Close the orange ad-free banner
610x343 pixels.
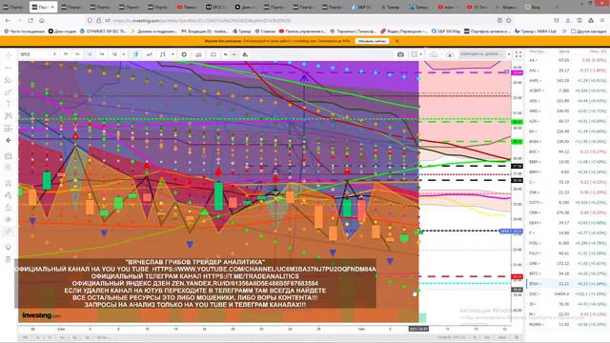point(396,41)
